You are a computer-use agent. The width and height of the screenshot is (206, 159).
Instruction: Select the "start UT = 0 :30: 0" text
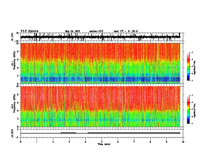click(x=126, y=31)
